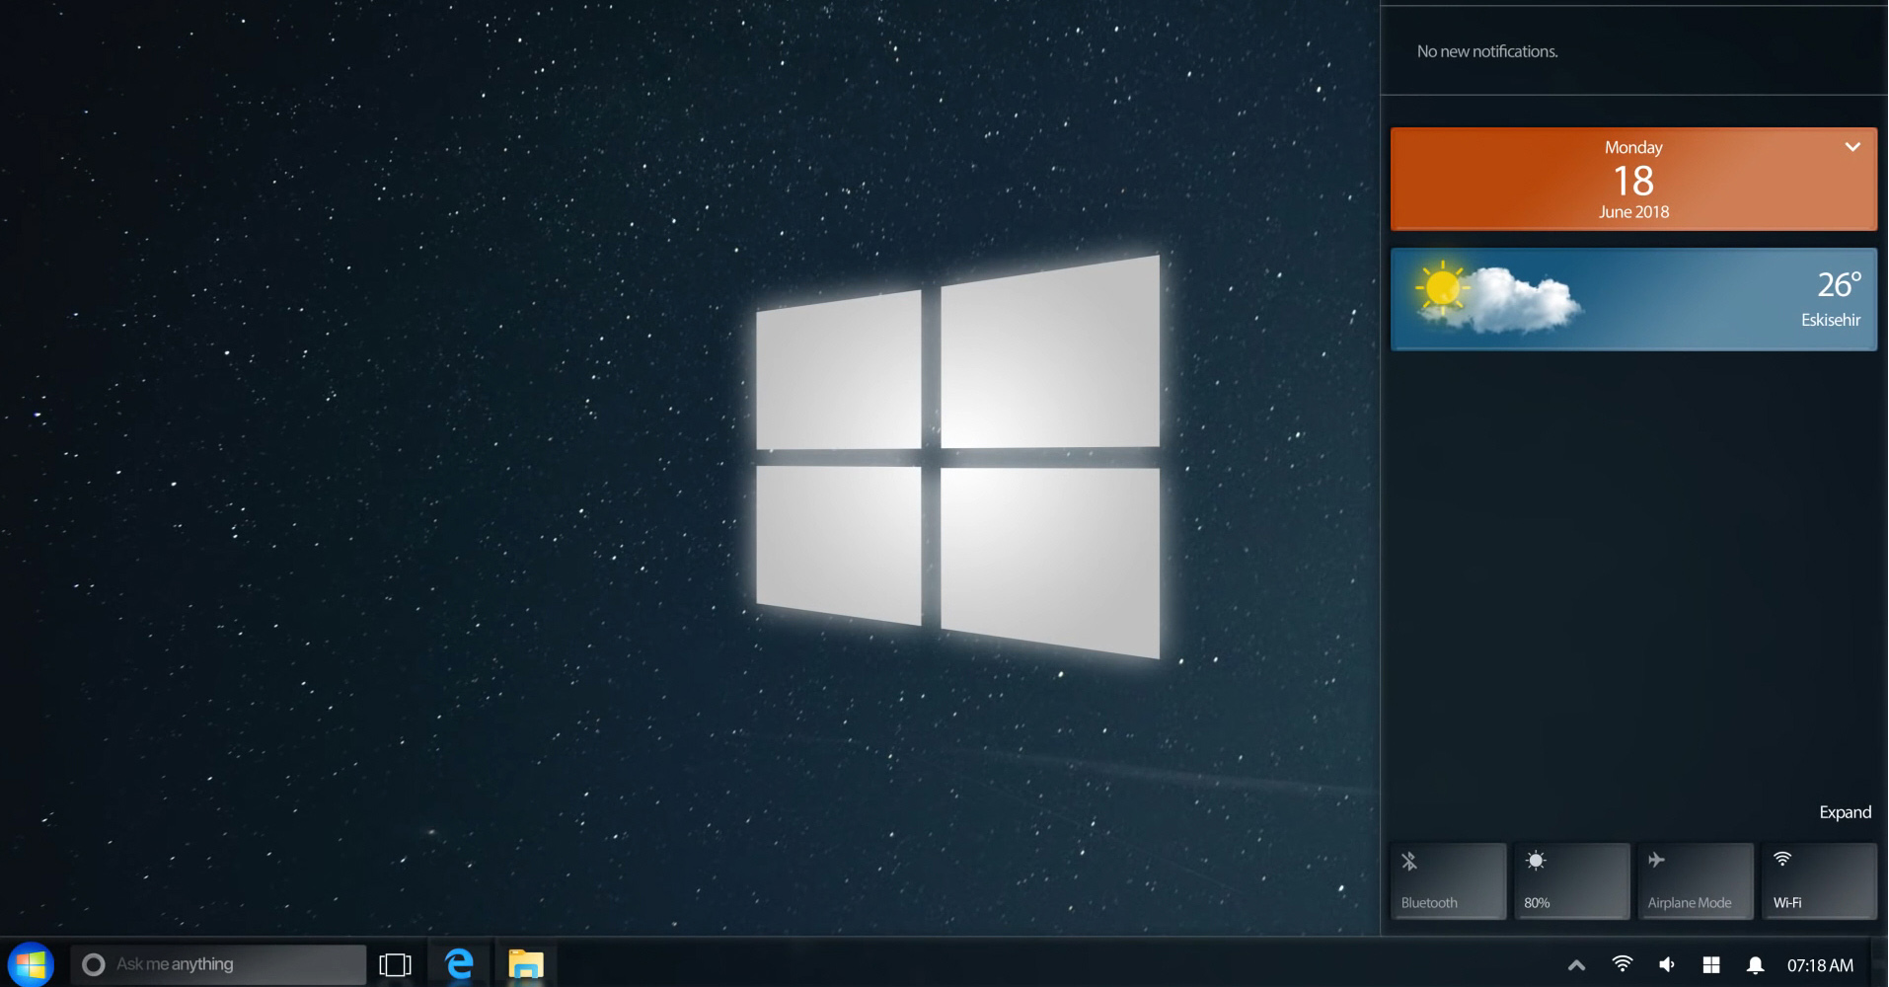Viewport: 1889px width, 987px height.
Task: Click Expand above the quick actions
Action: coord(1845,812)
